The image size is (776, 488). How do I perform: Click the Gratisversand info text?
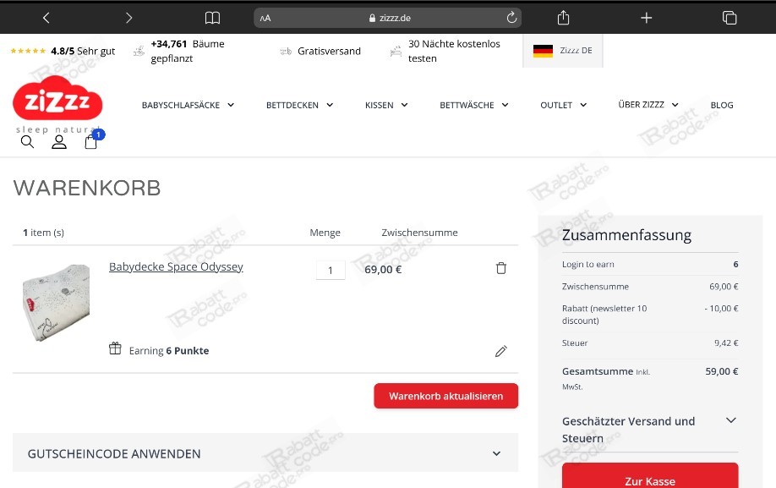coord(329,51)
